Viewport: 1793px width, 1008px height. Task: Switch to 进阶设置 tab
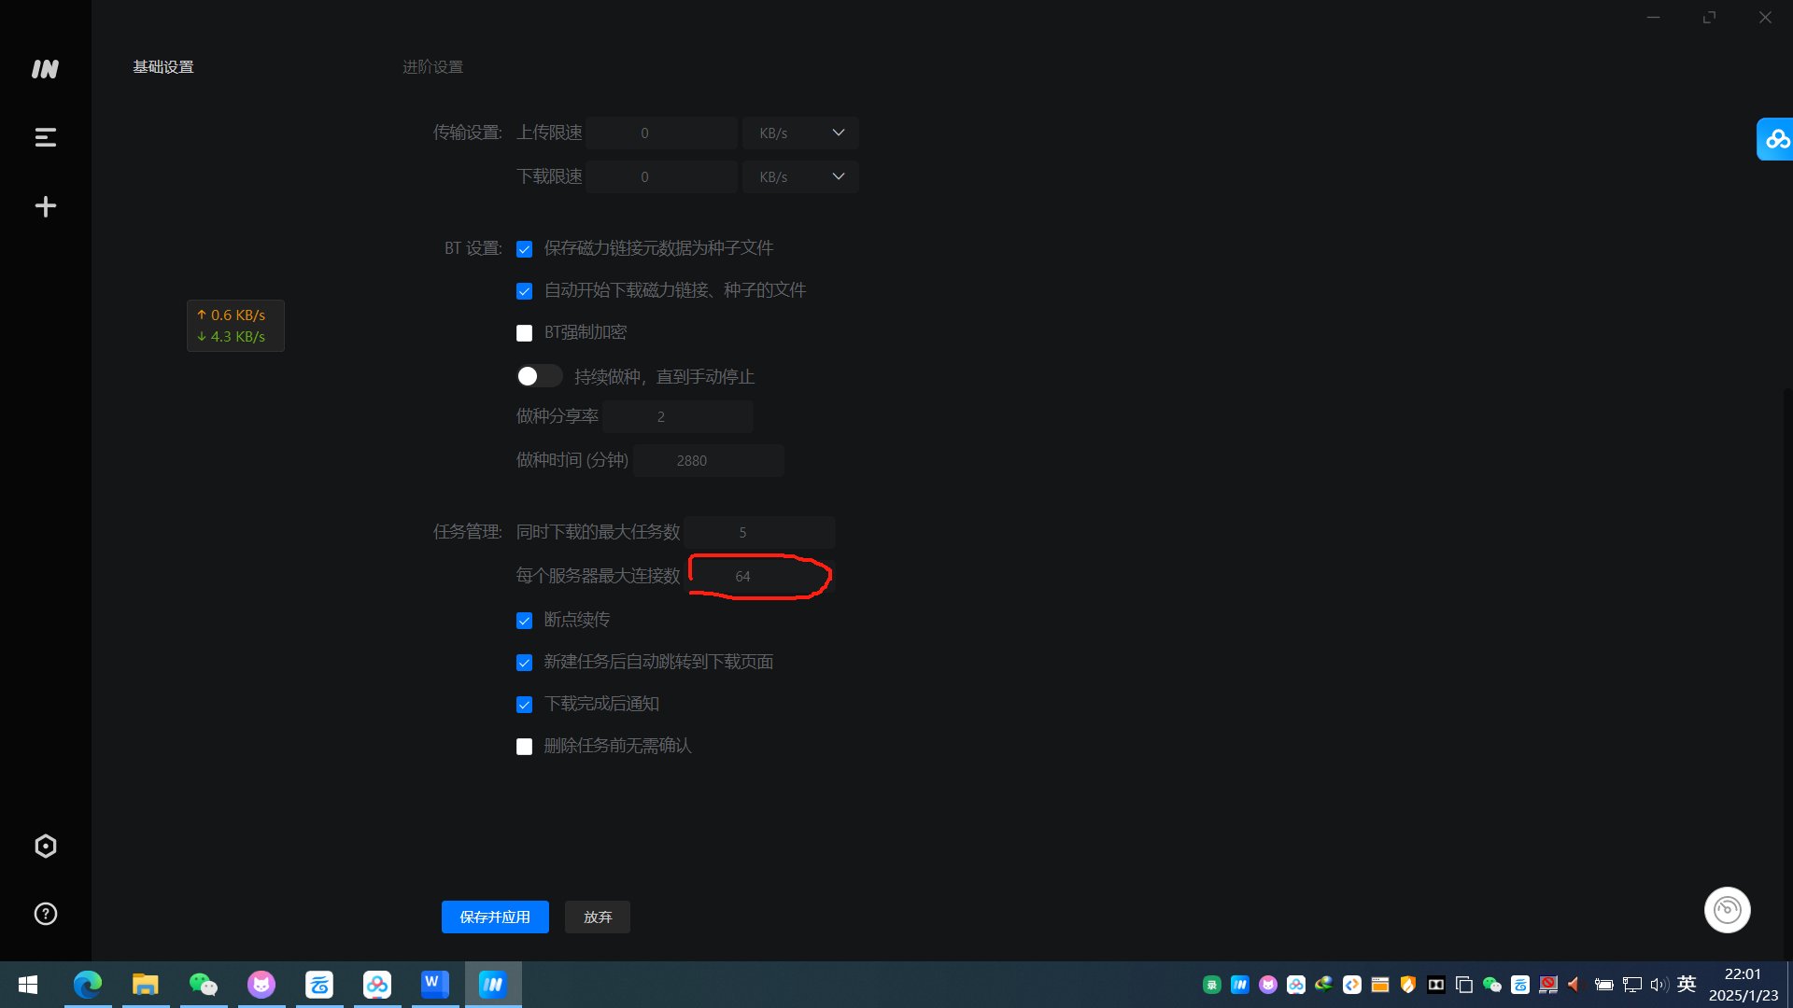pos(431,66)
